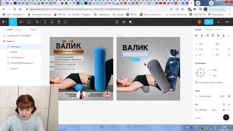Toggle independent corners icon
Viewport: 233px width, 131px height.
[229, 55]
